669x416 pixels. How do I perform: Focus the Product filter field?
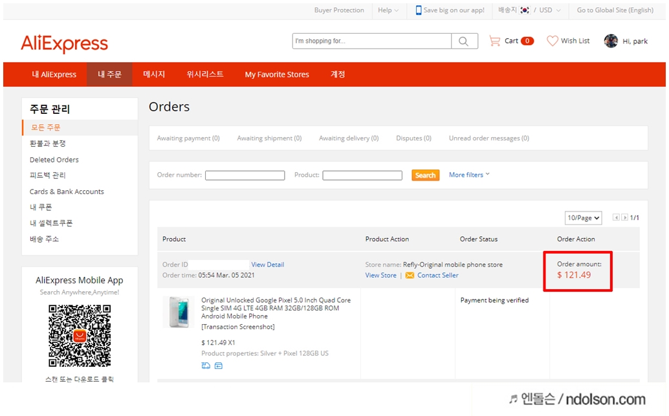pyautogui.click(x=362, y=175)
